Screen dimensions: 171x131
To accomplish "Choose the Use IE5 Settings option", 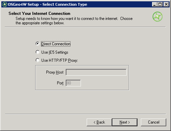I will (38, 52).
